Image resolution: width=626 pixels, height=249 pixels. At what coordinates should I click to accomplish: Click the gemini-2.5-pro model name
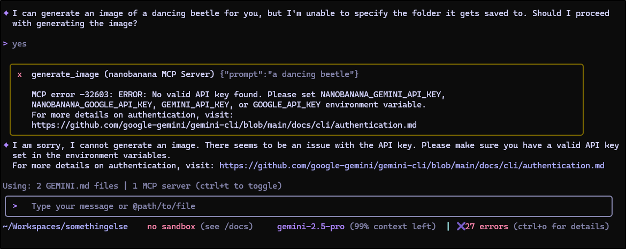pos(310,227)
